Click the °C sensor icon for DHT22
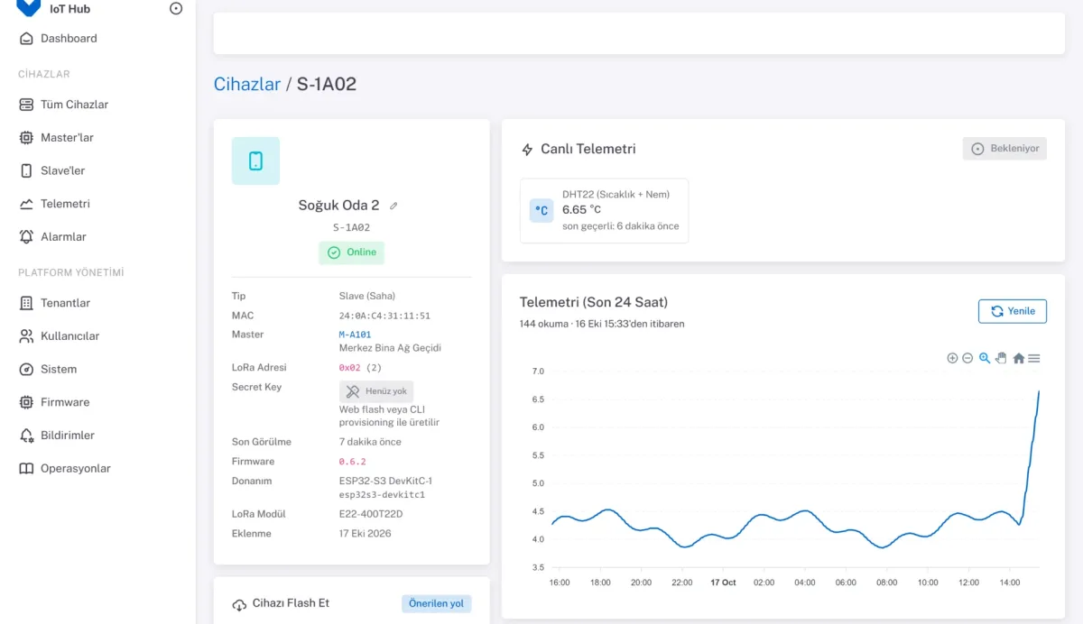 (541, 211)
